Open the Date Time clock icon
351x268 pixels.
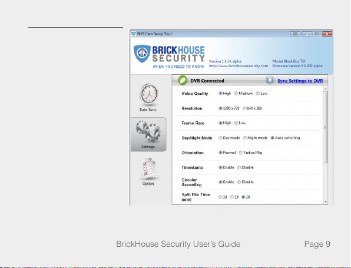148,94
